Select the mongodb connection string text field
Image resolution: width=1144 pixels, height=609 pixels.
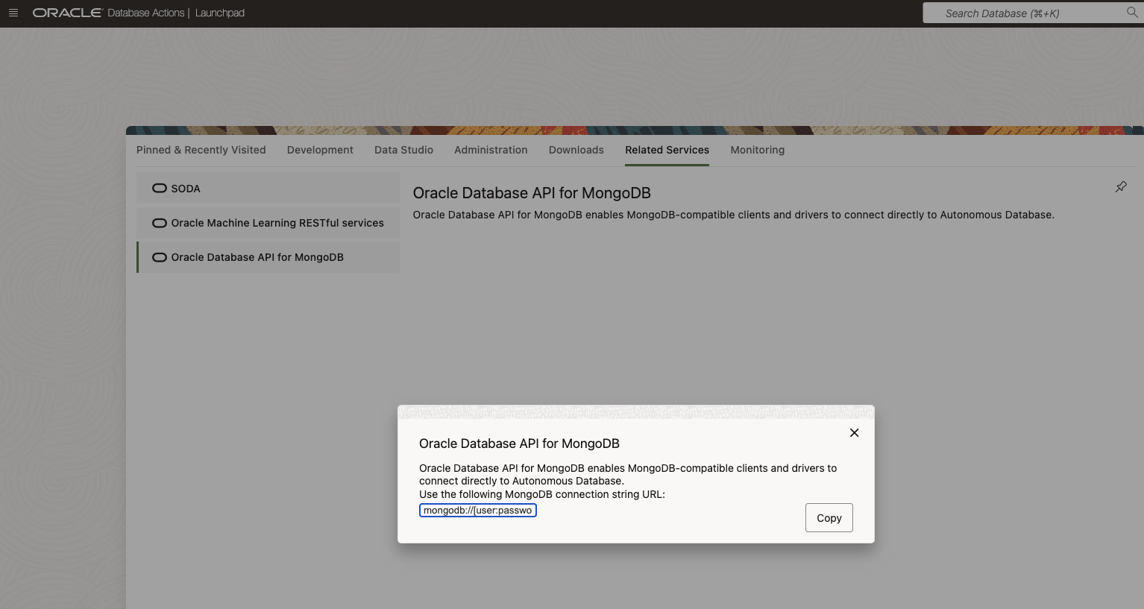[477, 510]
